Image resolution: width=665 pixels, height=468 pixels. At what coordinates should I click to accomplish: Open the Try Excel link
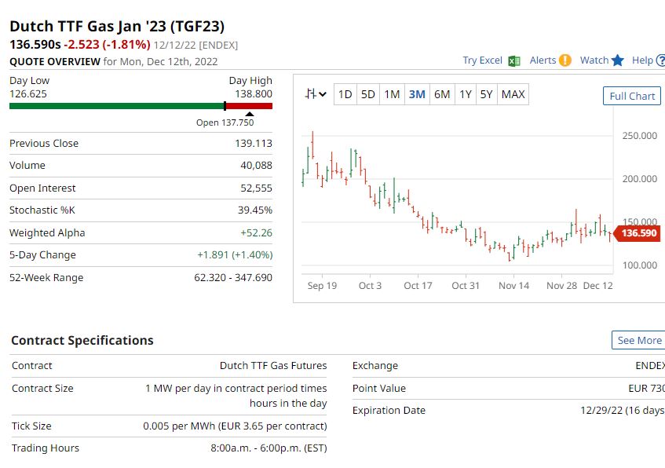482,60
